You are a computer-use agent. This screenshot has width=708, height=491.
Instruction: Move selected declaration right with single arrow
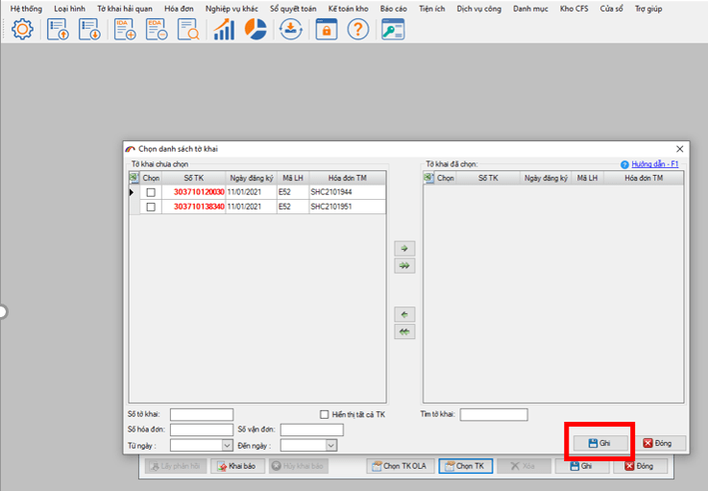(404, 248)
